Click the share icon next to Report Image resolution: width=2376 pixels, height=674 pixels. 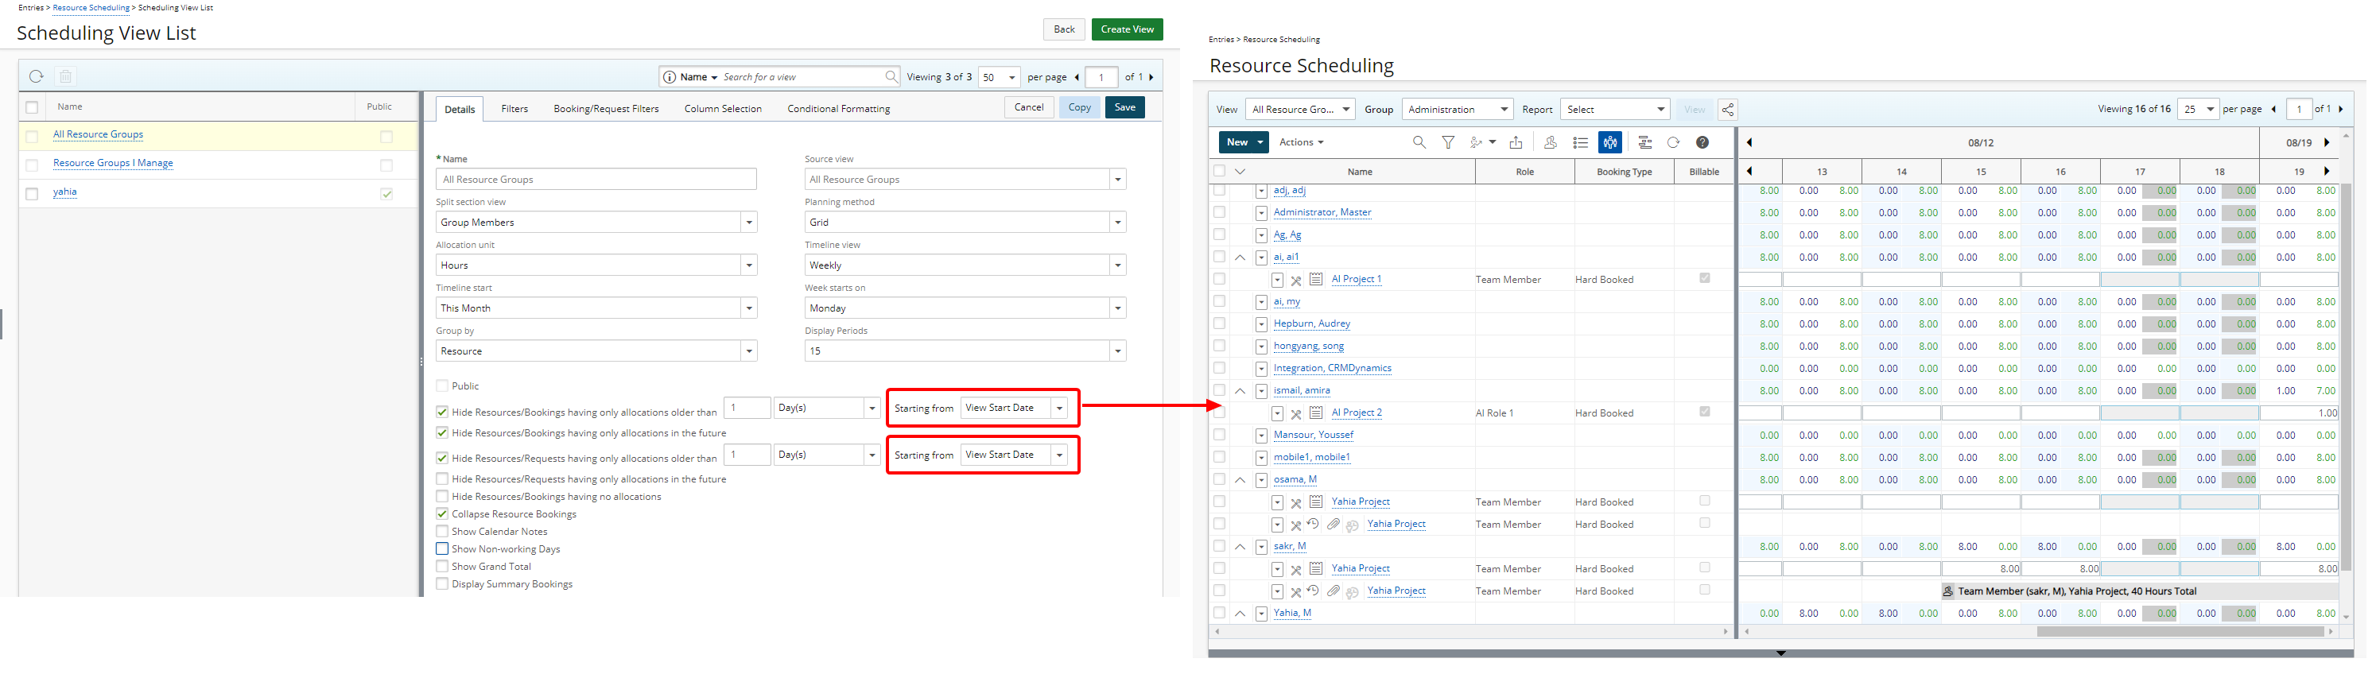tap(1728, 110)
